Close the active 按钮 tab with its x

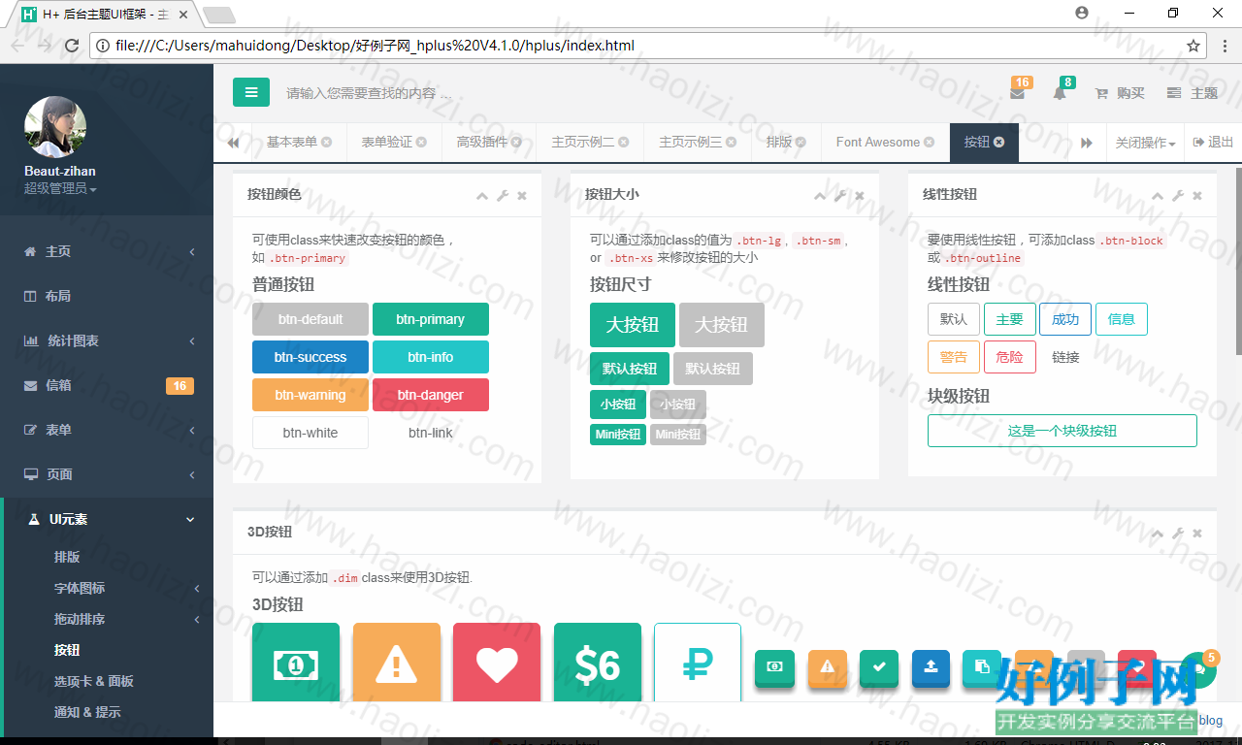998,142
